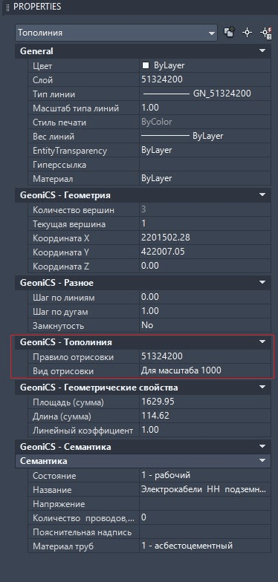The width and height of the screenshot is (278, 582).
Task: Collapse the GeoniCS - Тополиния section
Action: pyautogui.click(x=262, y=341)
